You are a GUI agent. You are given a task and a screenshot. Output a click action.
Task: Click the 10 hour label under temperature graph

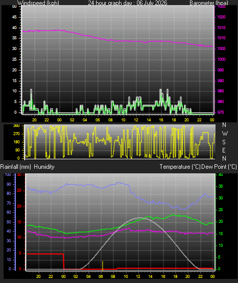[x=126, y=276]
